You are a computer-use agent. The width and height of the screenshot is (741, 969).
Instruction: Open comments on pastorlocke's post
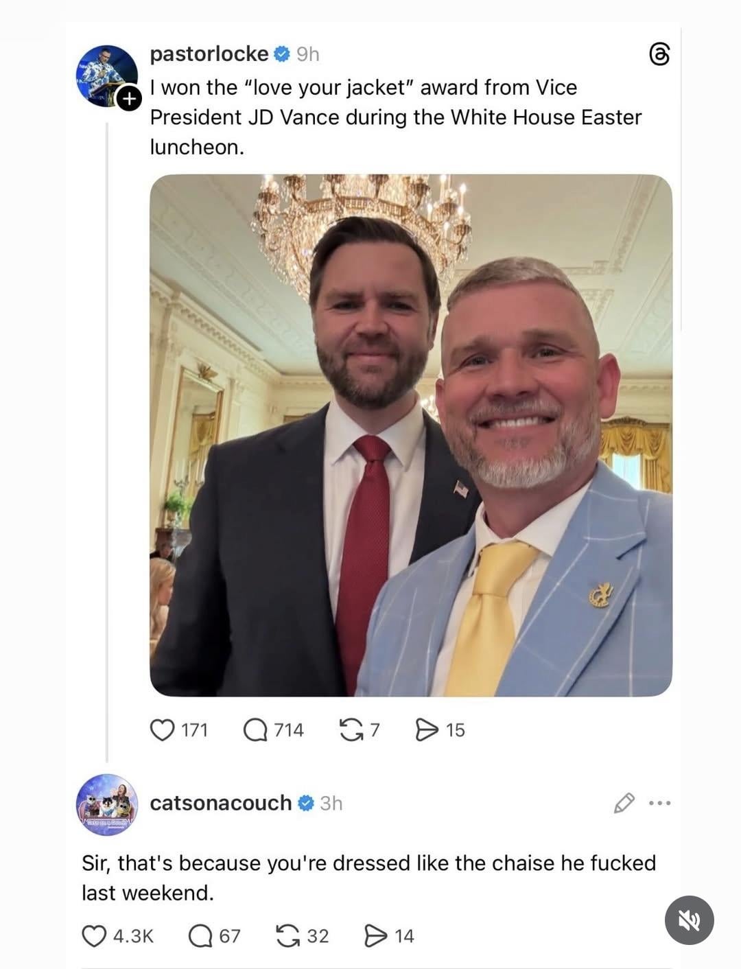tap(255, 729)
